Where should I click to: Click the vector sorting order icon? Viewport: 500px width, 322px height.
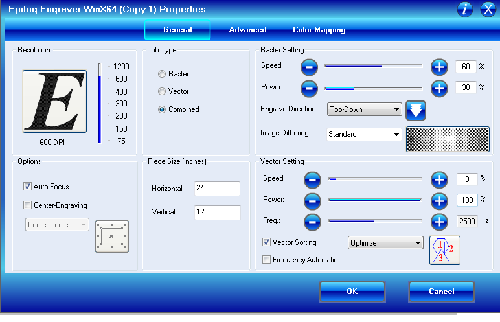click(445, 251)
